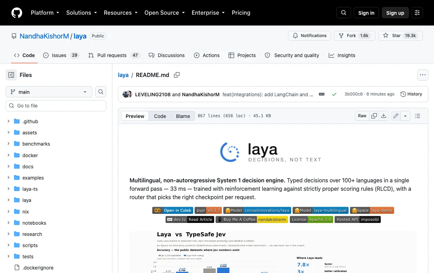Expand the laya-ts folder
The image size is (434, 273).
8,189
